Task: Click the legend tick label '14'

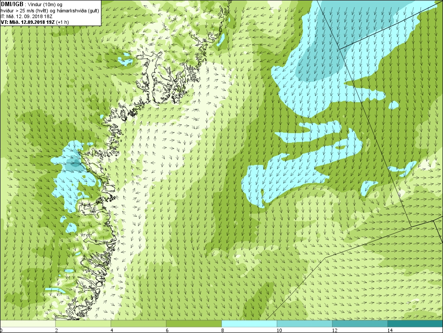Action: pos(390,330)
